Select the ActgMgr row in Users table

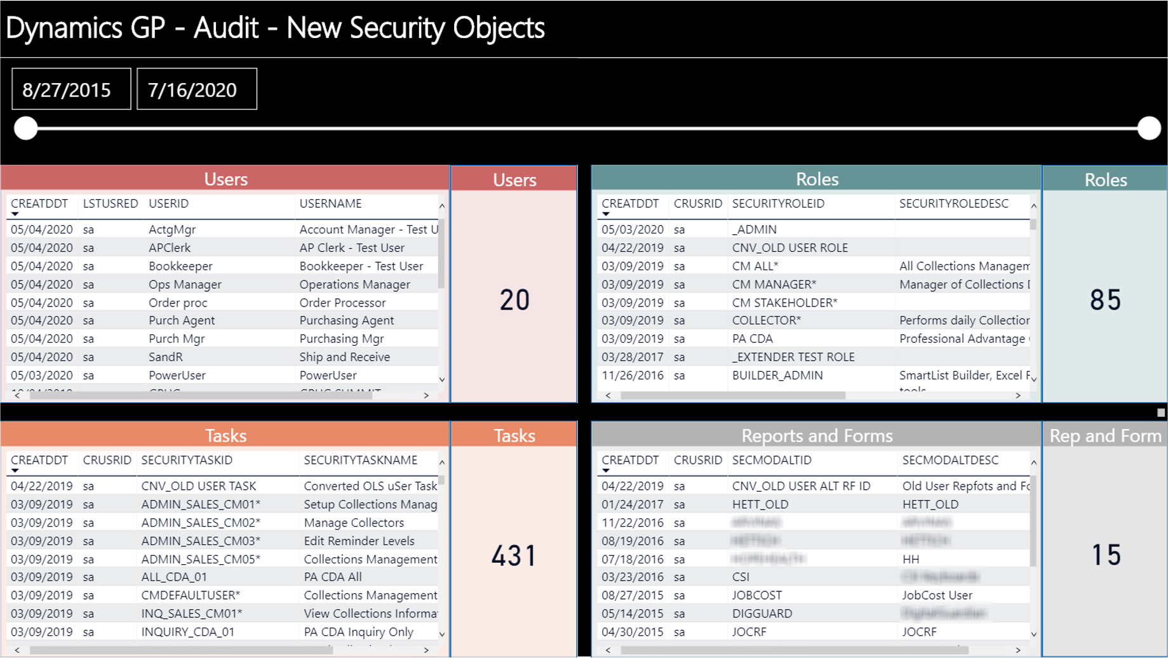(x=171, y=230)
